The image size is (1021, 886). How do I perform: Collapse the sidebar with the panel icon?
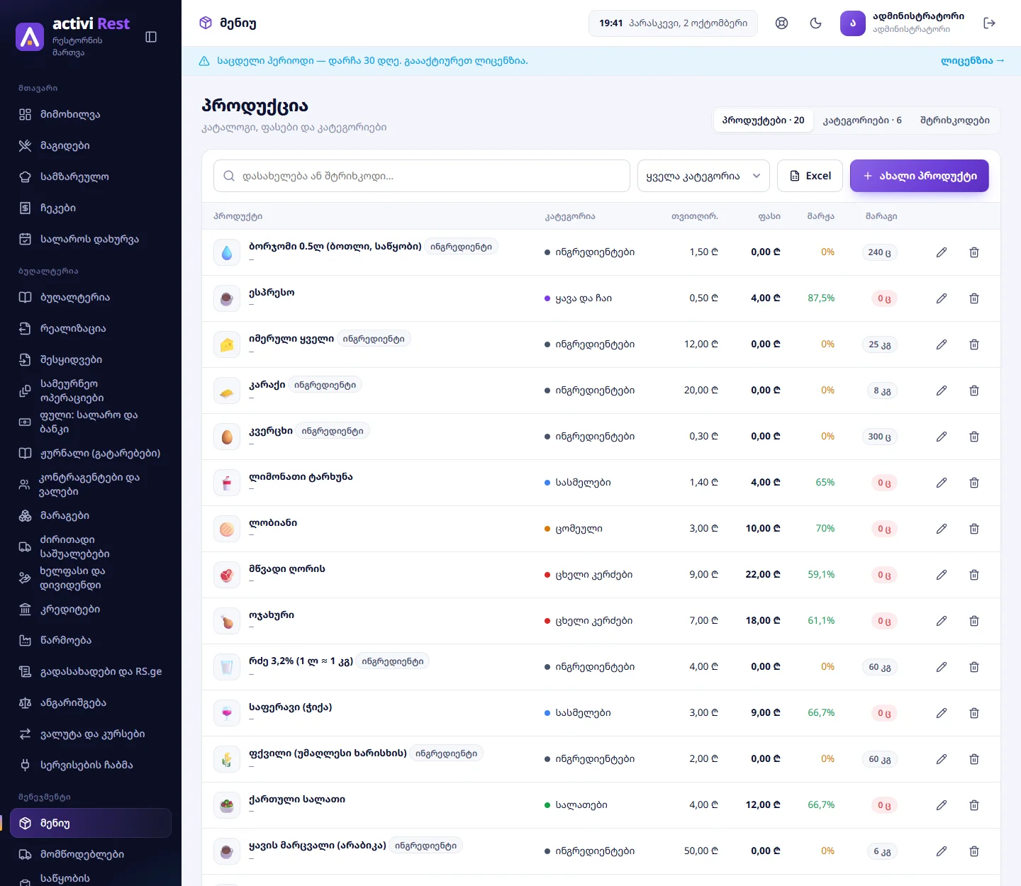(x=151, y=37)
